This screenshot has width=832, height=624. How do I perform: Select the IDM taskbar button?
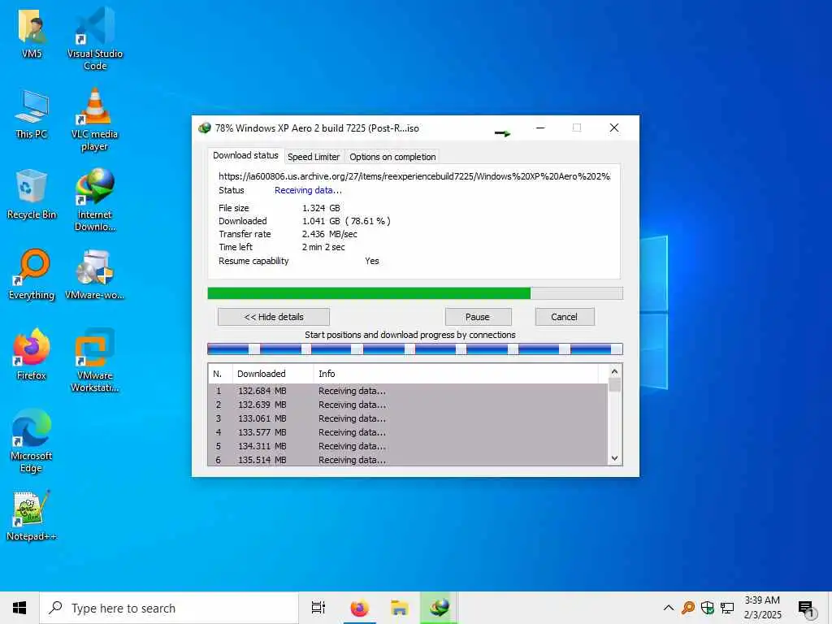tap(440, 608)
